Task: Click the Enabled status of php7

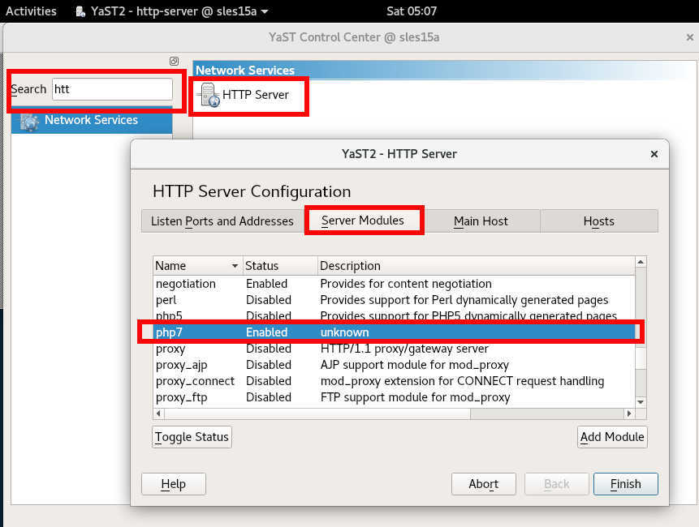Action: (266, 332)
